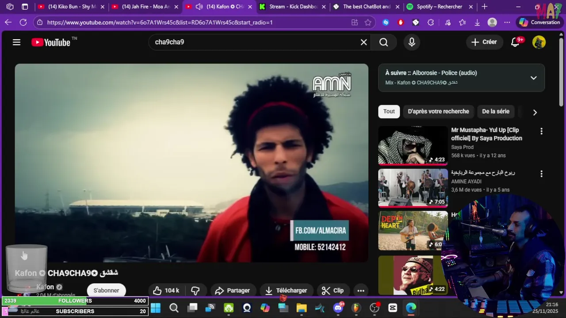The height and width of the screenshot is (318, 566).
Task: Select the Tout filter chip
Action: (x=389, y=111)
